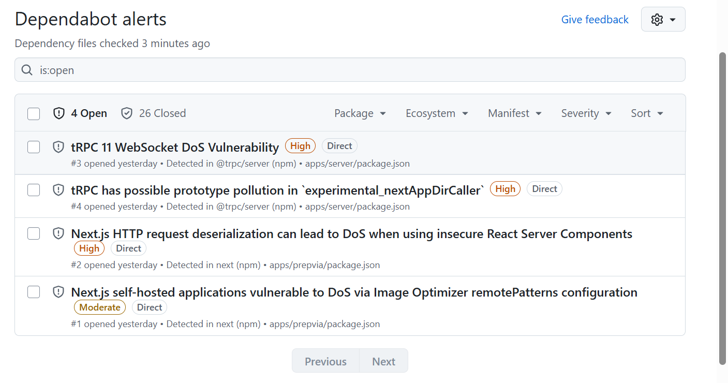Image resolution: width=728 pixels, height=383 pixels.
Task: Click the shield check icon beside 26 Closed
Action: click(x=127, y=113)
